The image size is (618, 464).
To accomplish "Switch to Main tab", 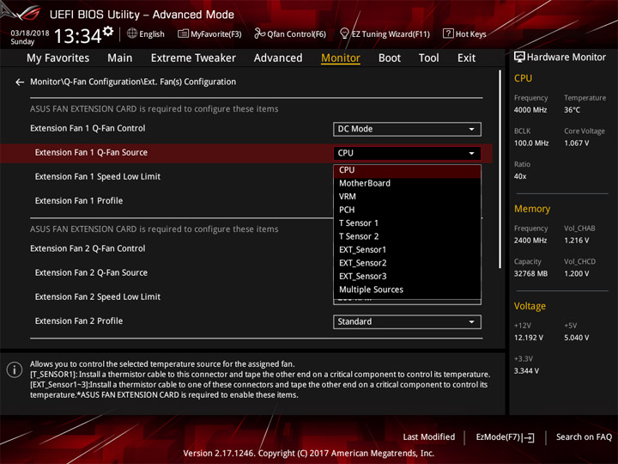I will [x=120, y=58].
